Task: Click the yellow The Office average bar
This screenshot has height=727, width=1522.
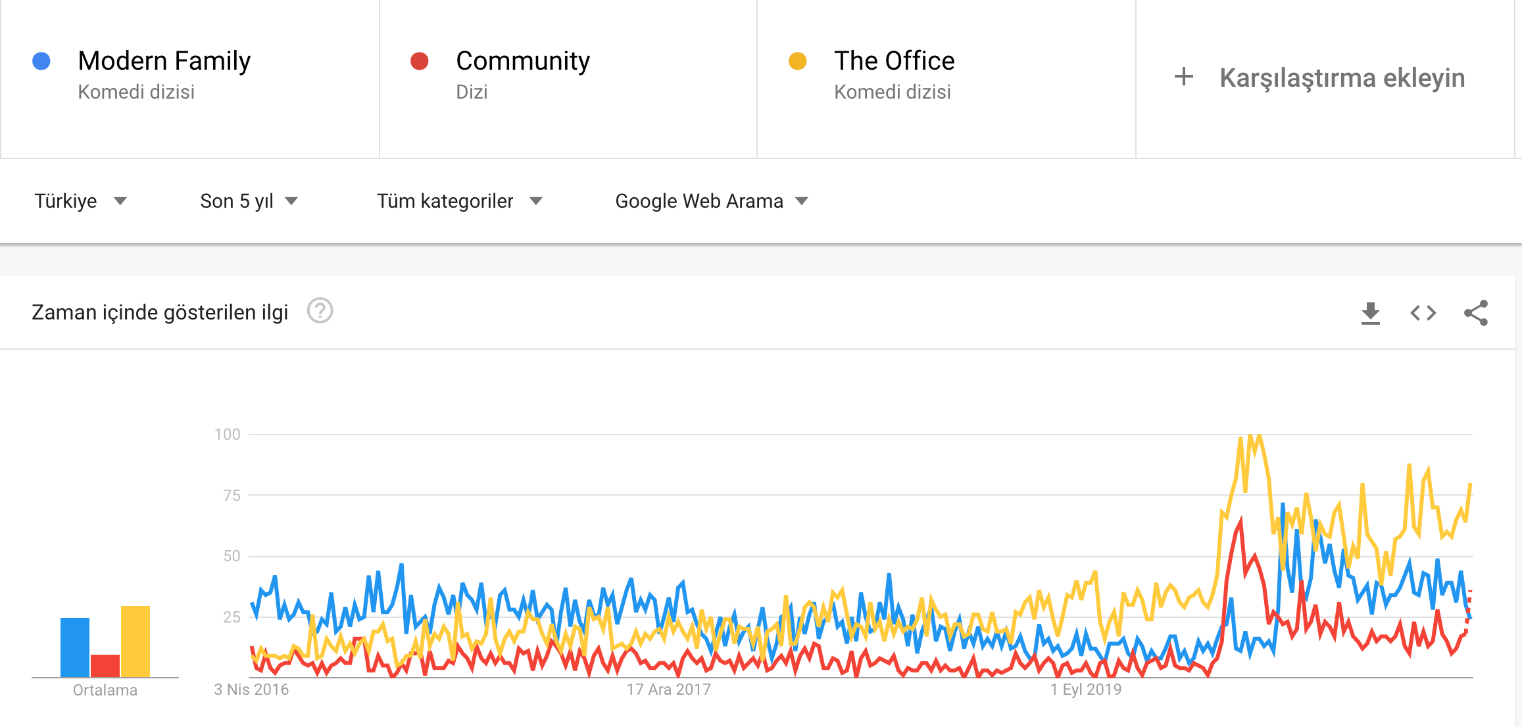Action: [135, 642]
